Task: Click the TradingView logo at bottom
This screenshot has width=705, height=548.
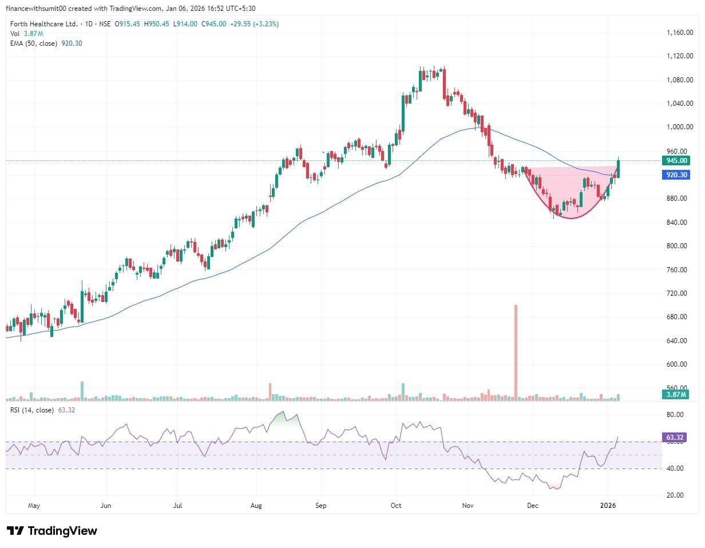Action: 52,531
